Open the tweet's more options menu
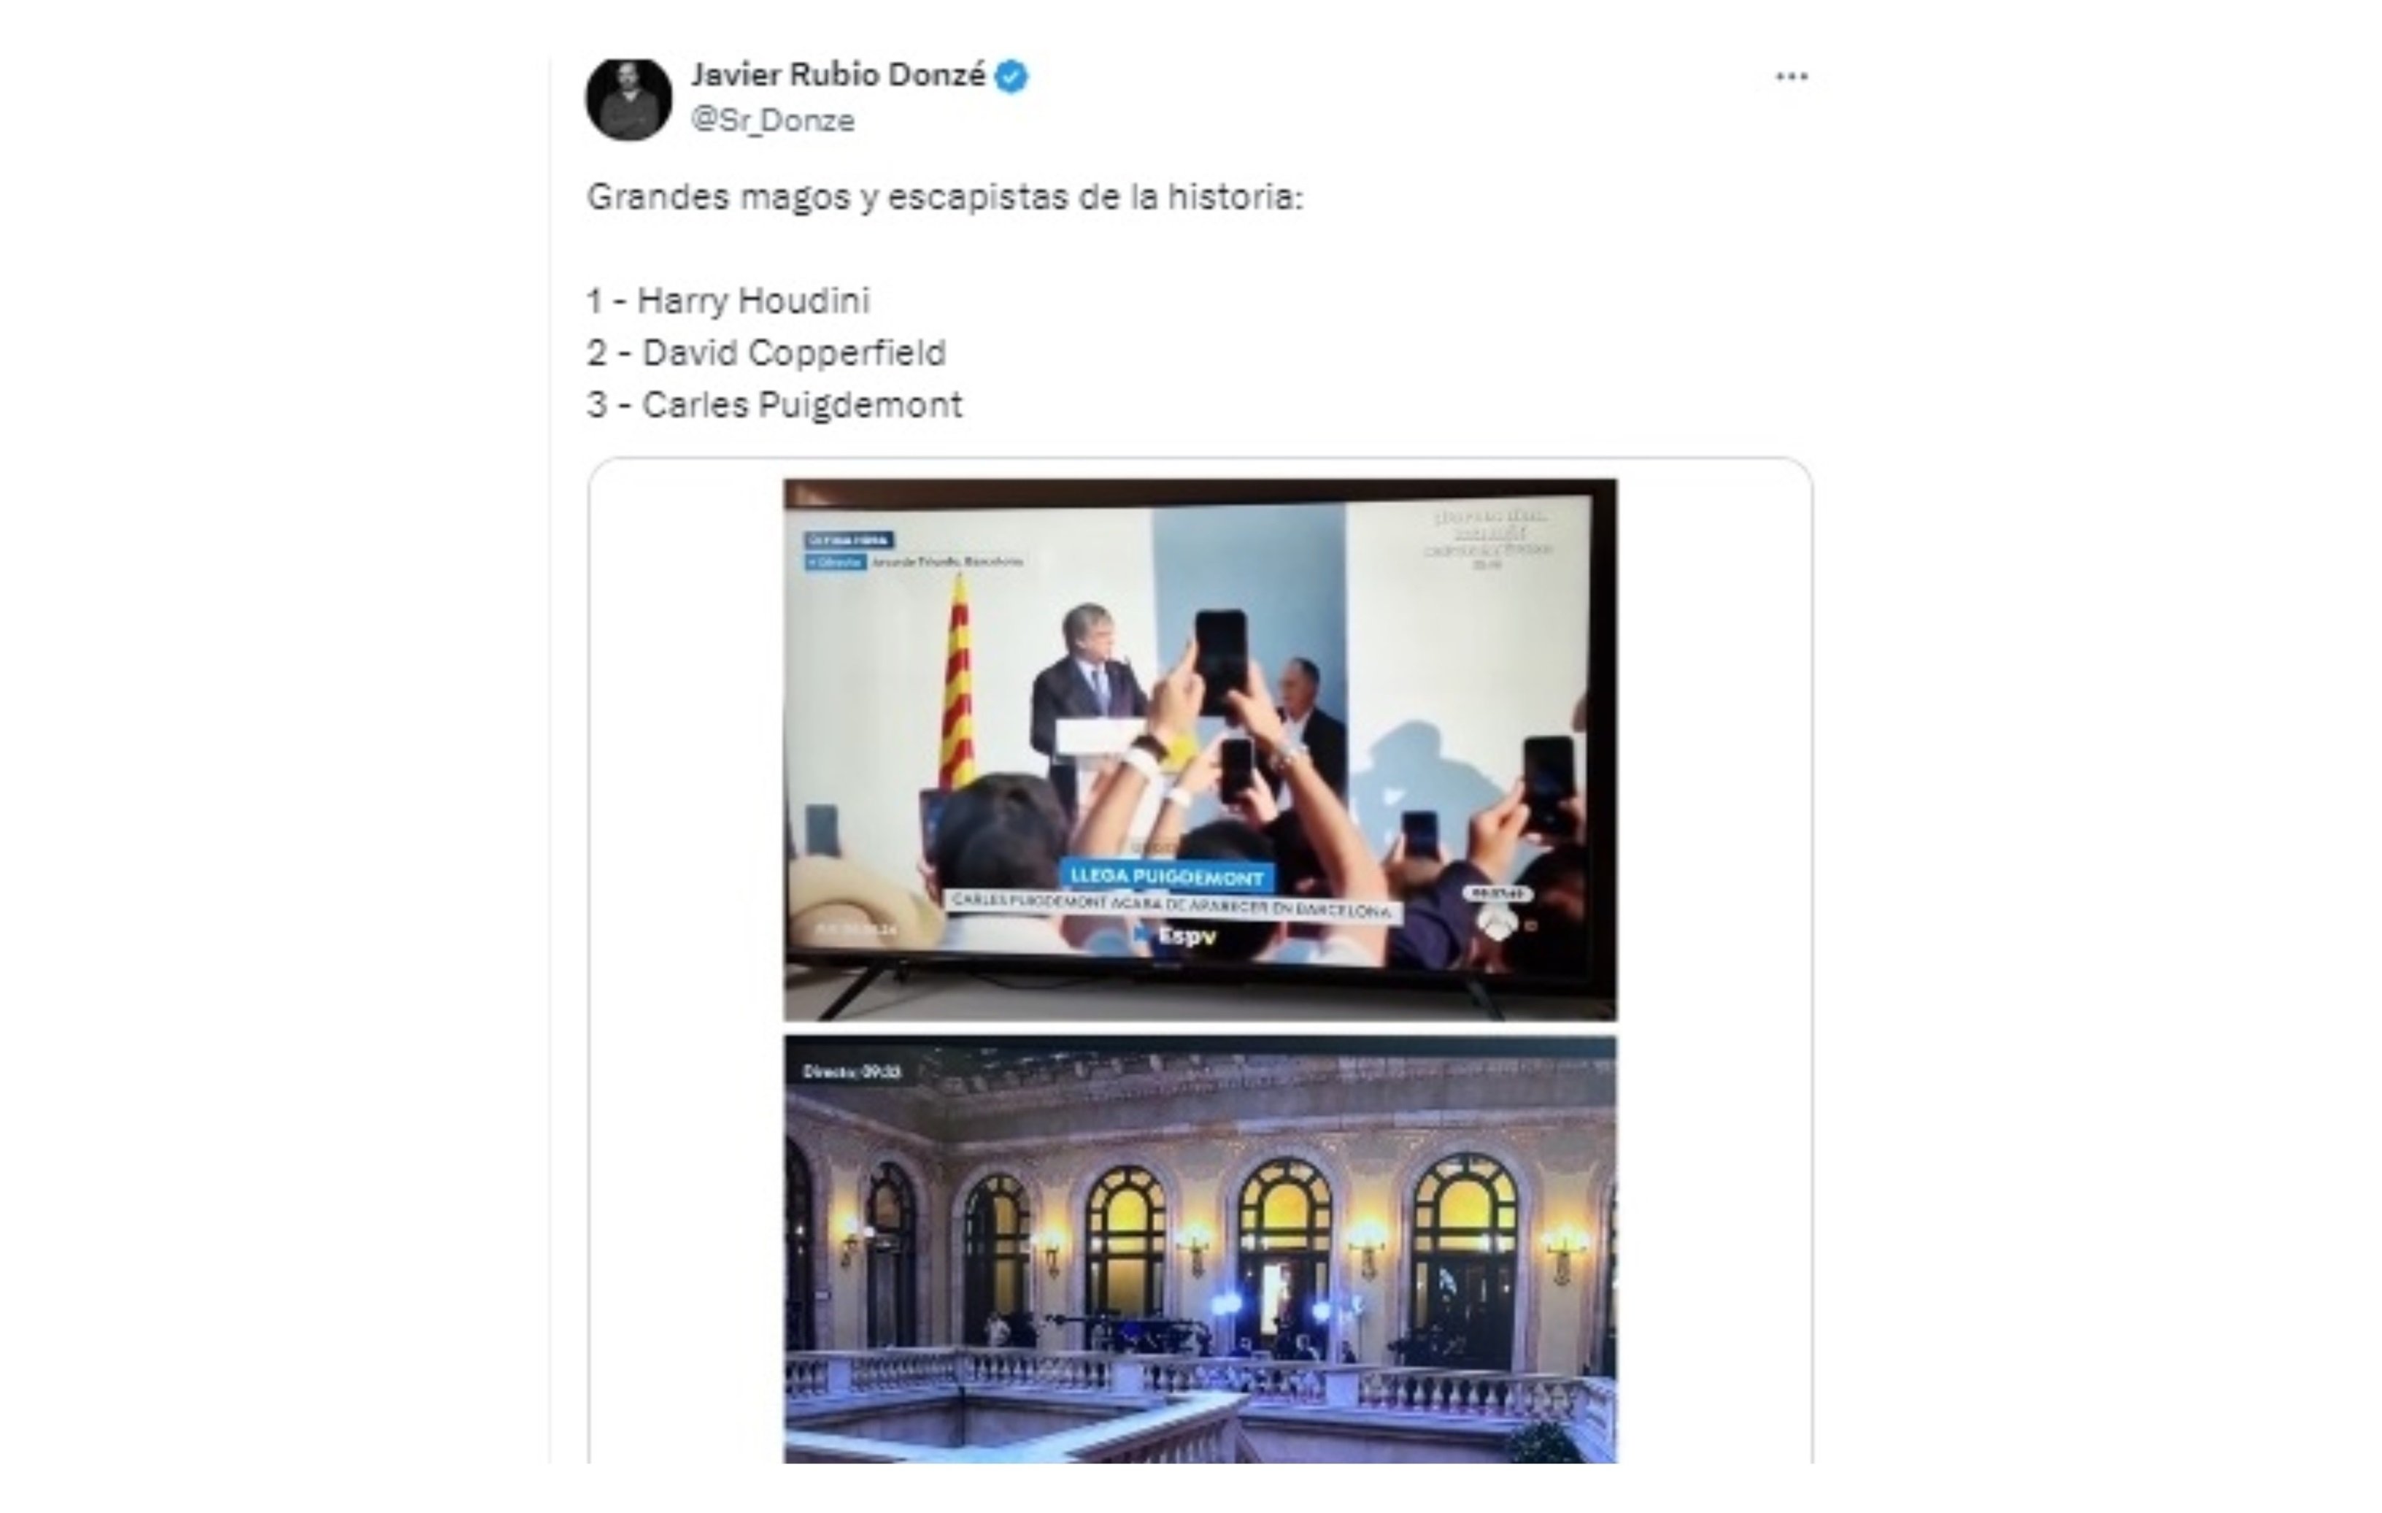This screenshot has height=1513, width=2382. coord(1792,76)
